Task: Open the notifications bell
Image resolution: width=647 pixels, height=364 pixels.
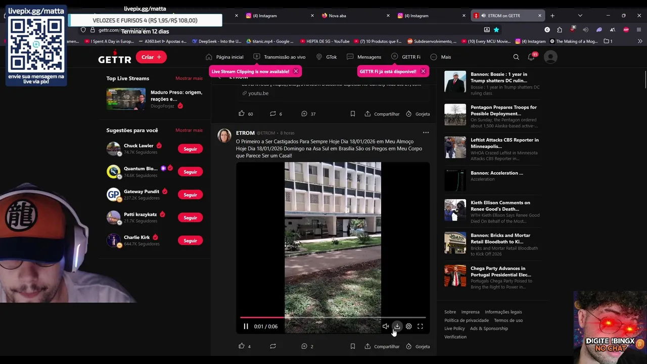Action: point(531,57)
